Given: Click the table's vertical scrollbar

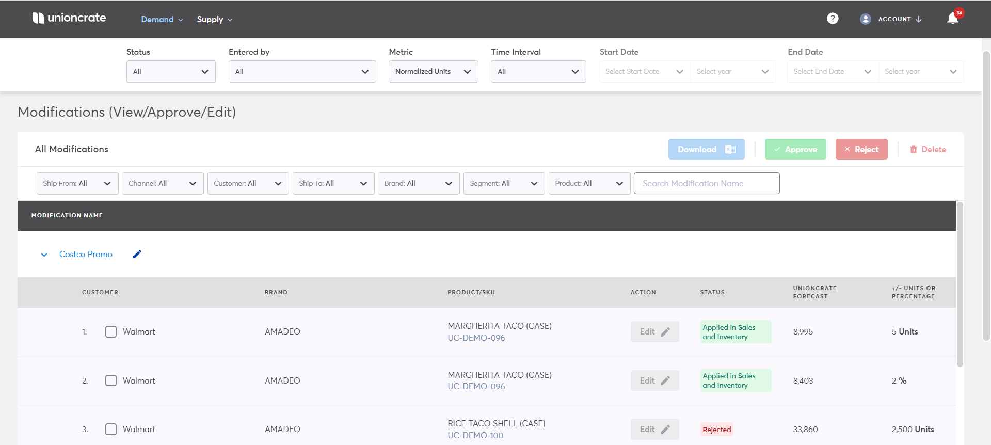Looking at the screenshot, I should [960, 284].
